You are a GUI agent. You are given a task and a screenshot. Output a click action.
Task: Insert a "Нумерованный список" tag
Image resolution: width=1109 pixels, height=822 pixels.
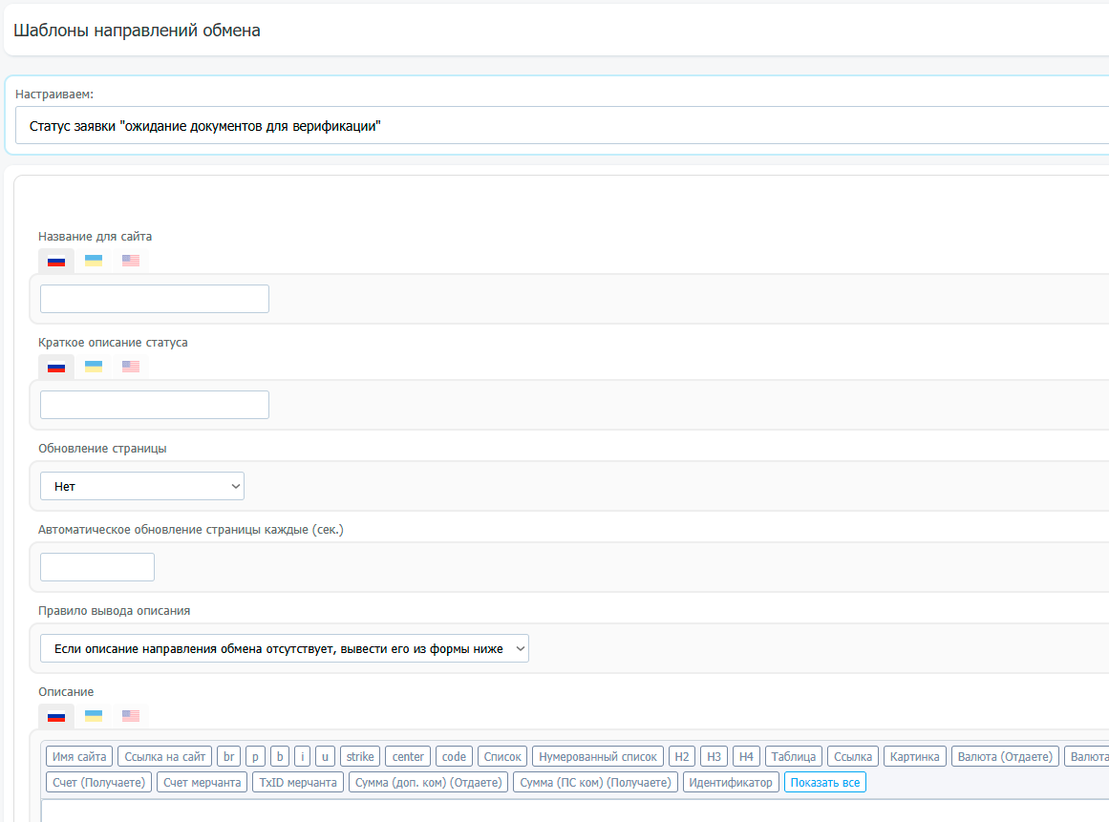click(x=598, y=757)
